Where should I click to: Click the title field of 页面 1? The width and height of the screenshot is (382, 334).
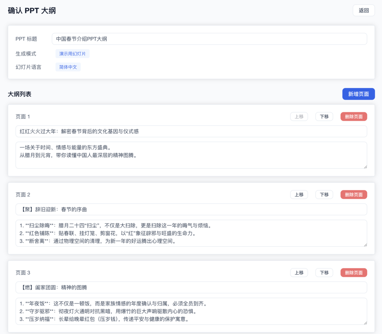[x=191, y=131]
